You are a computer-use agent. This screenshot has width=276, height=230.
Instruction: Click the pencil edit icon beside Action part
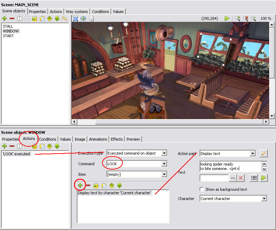[264, 154]
